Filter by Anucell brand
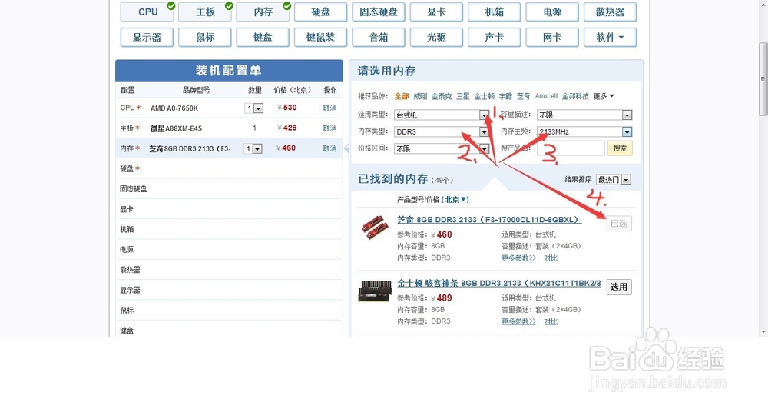 pyautogui.click(x=546, y=96)
